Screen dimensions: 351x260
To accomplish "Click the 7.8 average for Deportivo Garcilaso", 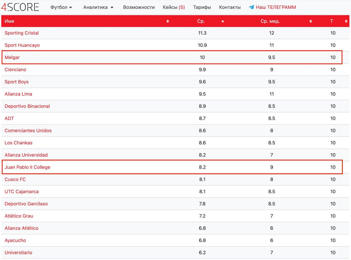I will coord(202,204).
